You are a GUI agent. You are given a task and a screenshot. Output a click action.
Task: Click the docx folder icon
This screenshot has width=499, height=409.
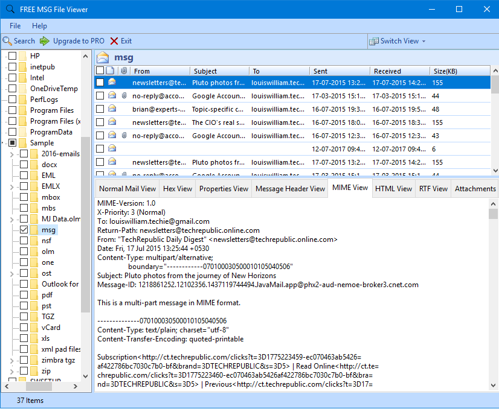tap(34, 165)
